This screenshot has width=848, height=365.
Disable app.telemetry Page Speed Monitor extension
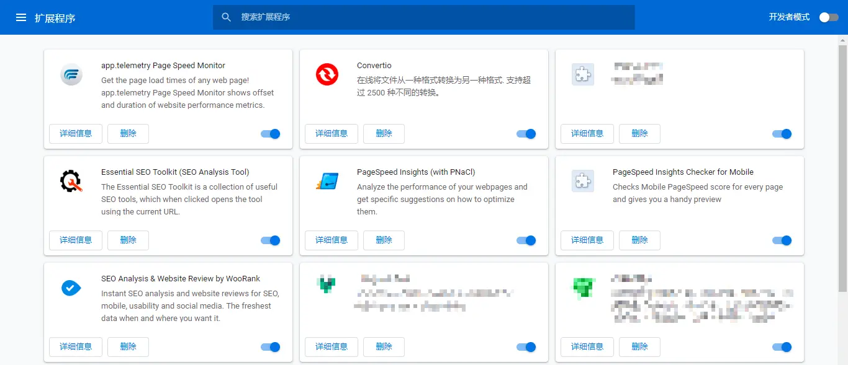[x=271, y=134]
